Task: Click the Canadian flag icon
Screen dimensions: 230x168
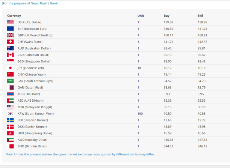Action: 10,55
